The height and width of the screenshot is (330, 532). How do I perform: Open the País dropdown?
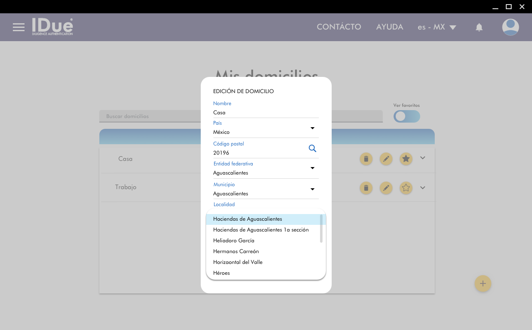[313, 128]
